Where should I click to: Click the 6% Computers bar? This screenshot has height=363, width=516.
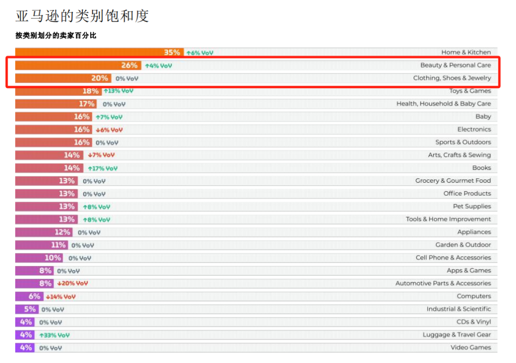29,297
